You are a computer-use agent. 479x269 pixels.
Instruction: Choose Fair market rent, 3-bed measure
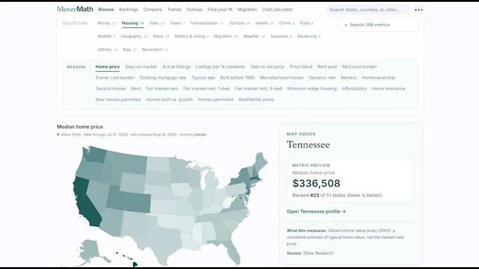tap(259, 88)
